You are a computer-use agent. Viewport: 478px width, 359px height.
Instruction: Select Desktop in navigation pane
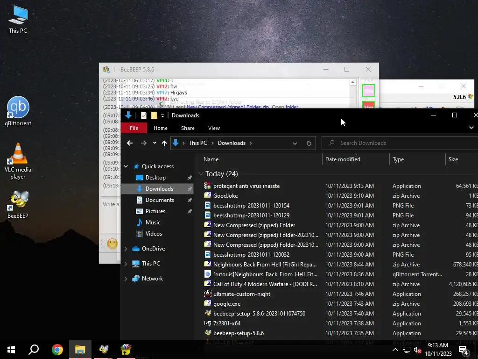tap(155, 178)
